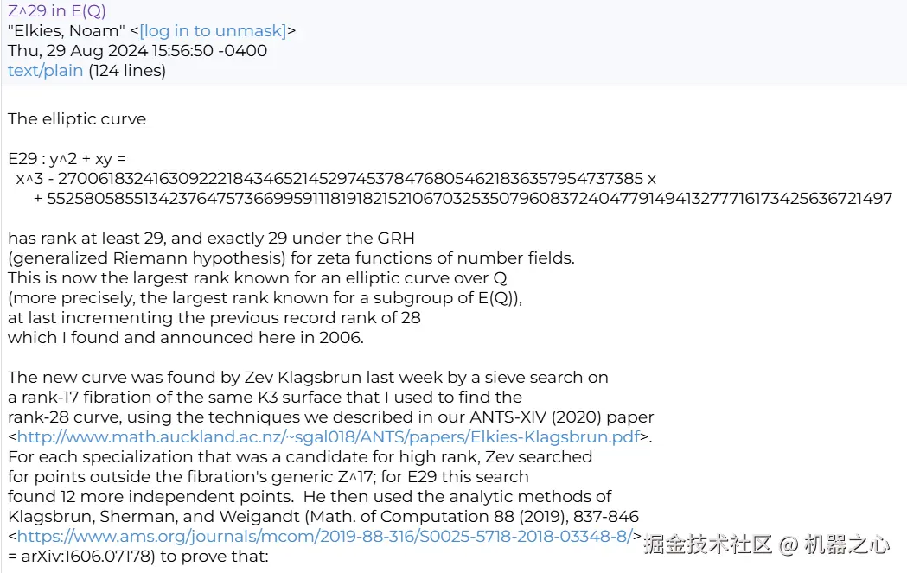Open the text/plain attachment link

click(x=45, y=71)
